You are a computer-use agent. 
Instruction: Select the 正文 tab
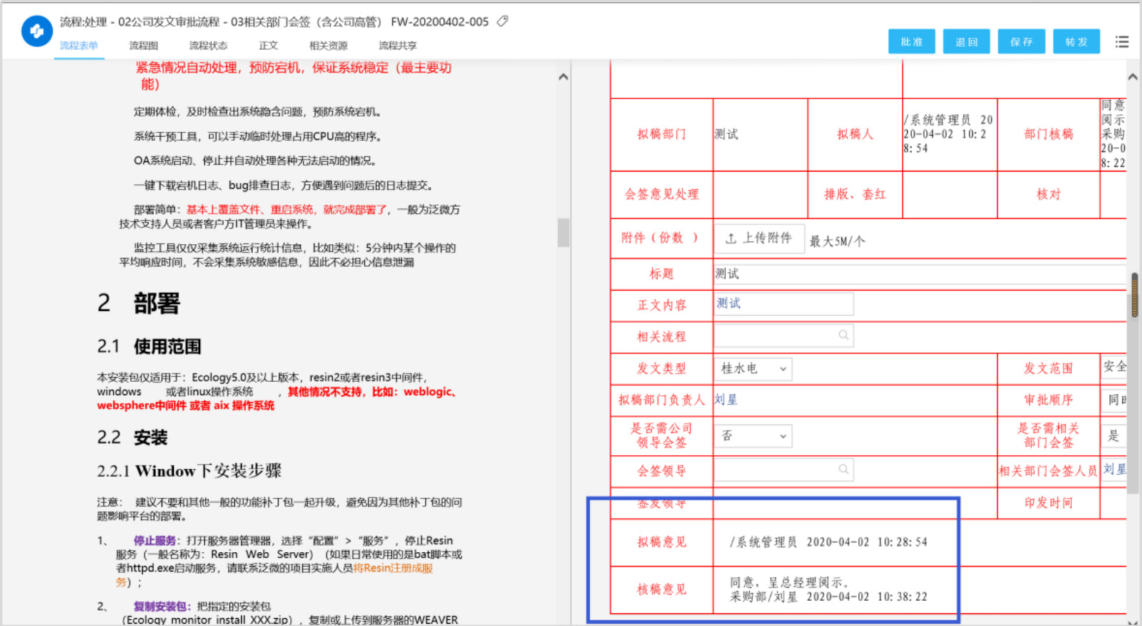(268, 46)
